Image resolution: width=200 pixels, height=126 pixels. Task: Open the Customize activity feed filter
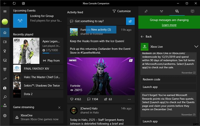click(x=122, y=11)
